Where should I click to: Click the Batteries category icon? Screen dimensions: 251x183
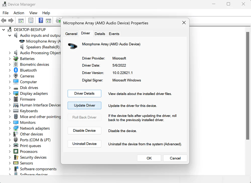[x=16, y=58]
